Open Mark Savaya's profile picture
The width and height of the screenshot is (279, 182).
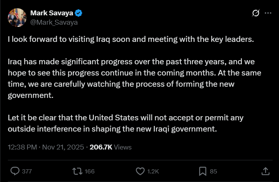click(17, 18)
